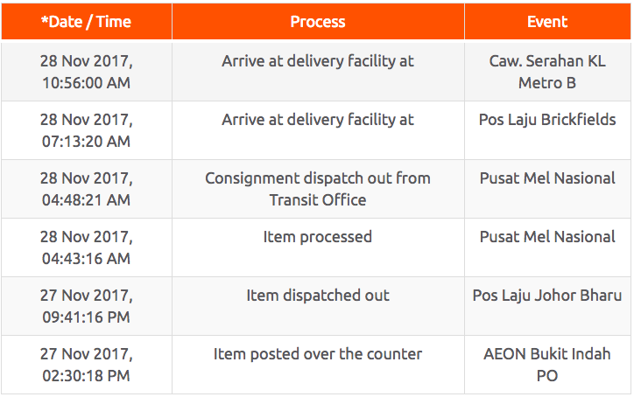This screenshot has width=634, height=397.
Task: Click the 07:13:20 AM date cell
Action: click(x=87, y=130)
